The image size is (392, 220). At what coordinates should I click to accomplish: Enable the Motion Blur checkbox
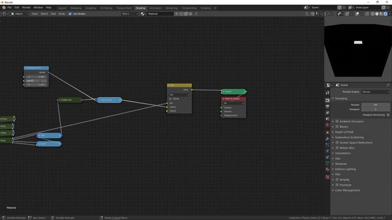[337, 148]
